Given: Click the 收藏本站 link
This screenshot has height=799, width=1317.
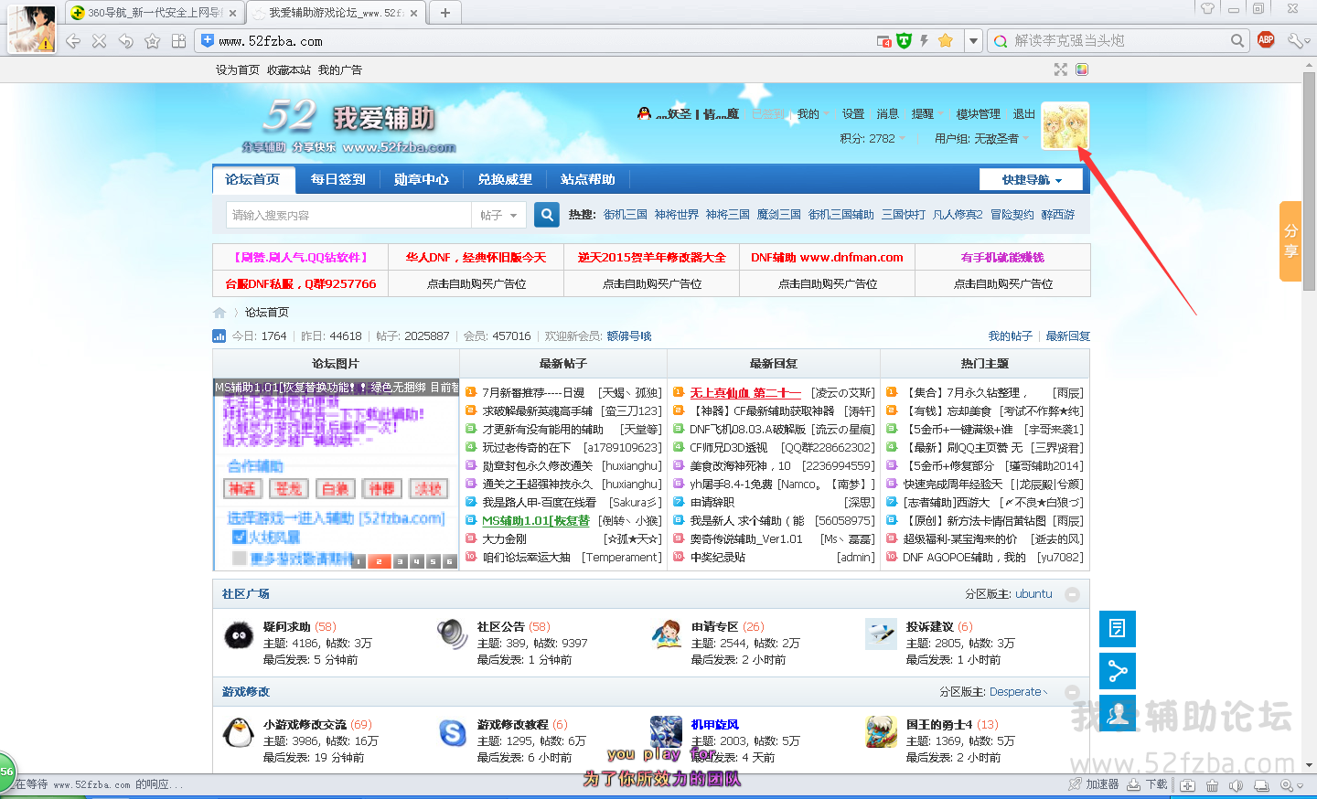Looking at the screenshot, I should (x=289, y=70).
